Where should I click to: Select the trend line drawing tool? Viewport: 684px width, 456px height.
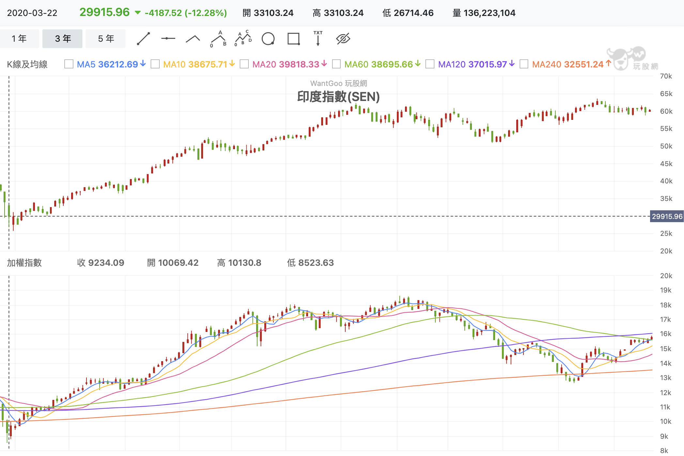coord(143,39)
